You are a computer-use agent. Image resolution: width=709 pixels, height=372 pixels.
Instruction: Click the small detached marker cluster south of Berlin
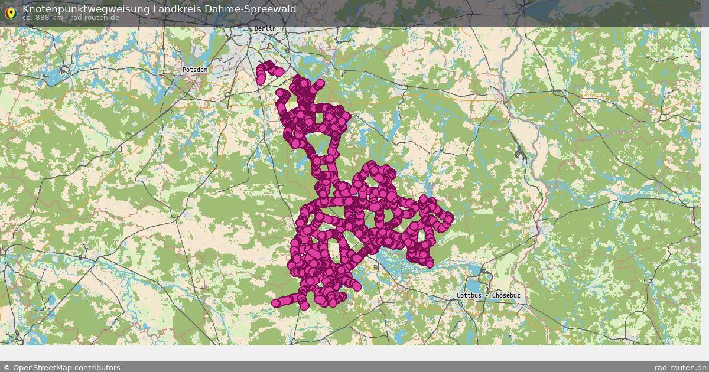pyautogui.click(x=267, y=71)
